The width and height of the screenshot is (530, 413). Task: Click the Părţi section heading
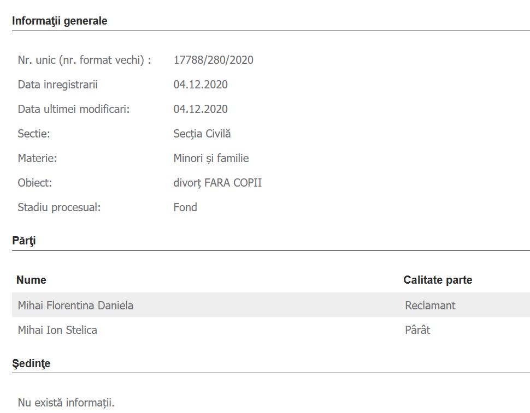pyautogui.click(x=24, y=241)
